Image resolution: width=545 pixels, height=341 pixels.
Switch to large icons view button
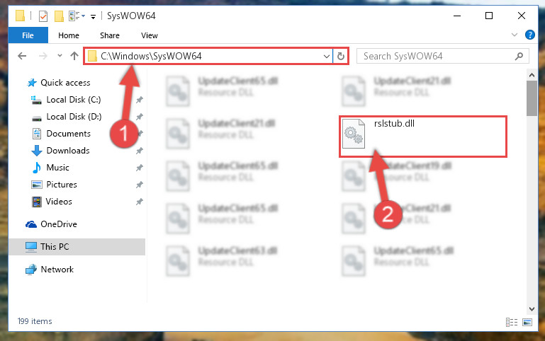pos(527,323)
